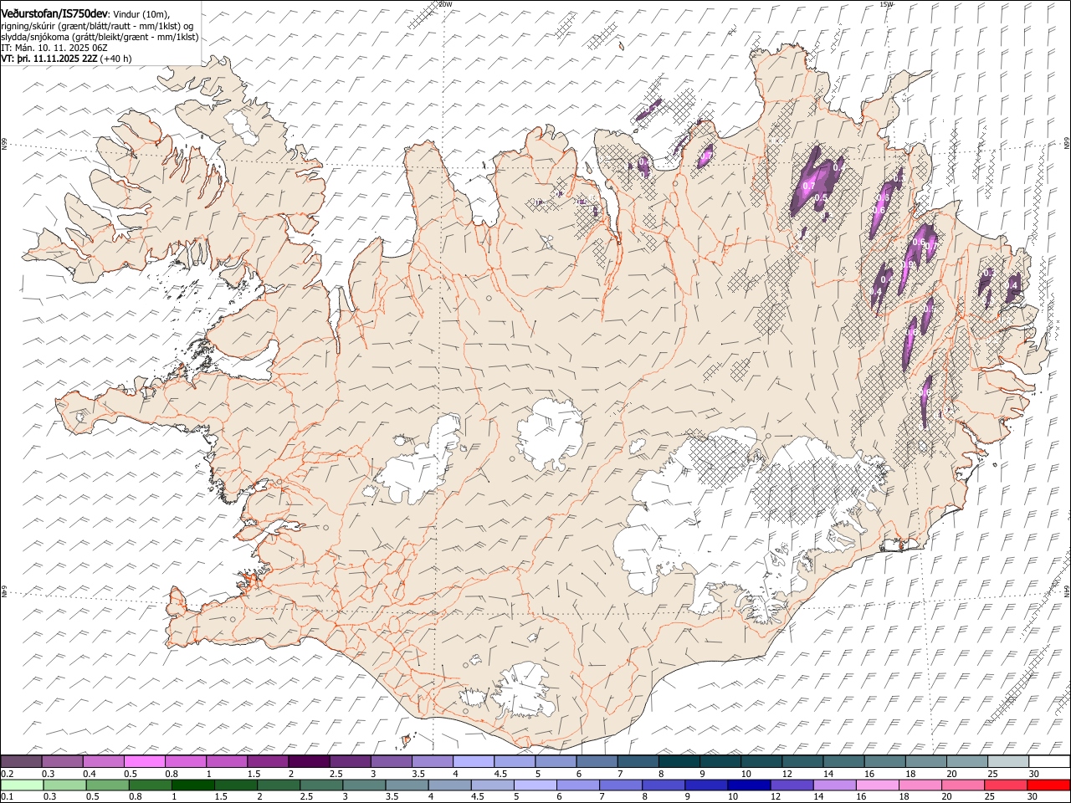The image size is (1071, 803).
Task: Choose the 16 grey-teal swatch, upper scale
Action: 884,762
